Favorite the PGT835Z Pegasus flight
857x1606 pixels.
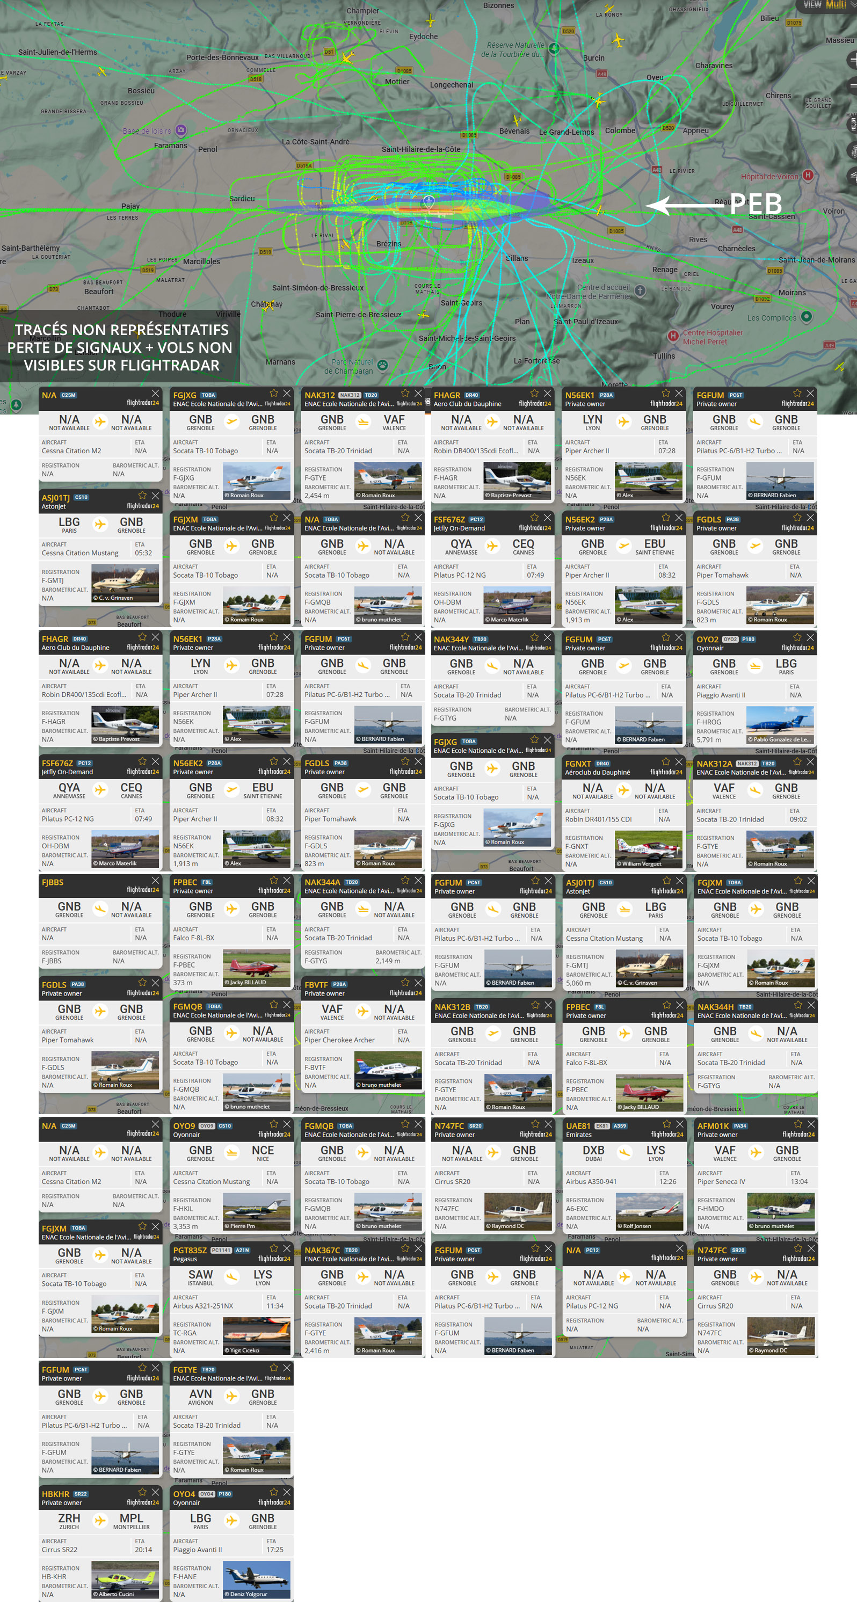tap(274, 1248)
